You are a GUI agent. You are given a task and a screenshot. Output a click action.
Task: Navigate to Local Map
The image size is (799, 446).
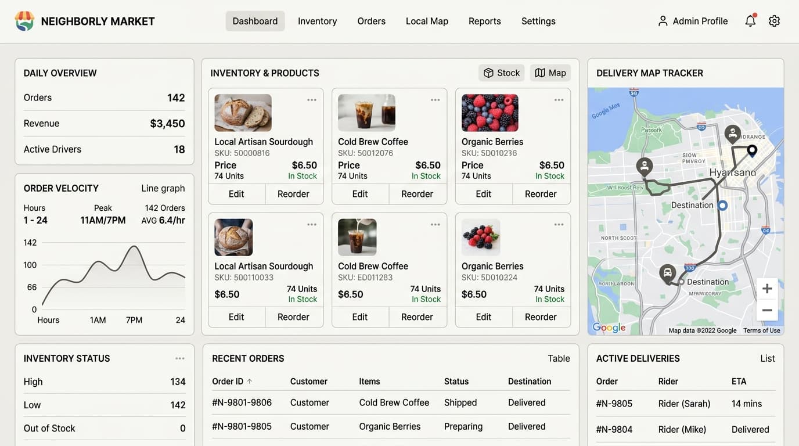point(427,21)
